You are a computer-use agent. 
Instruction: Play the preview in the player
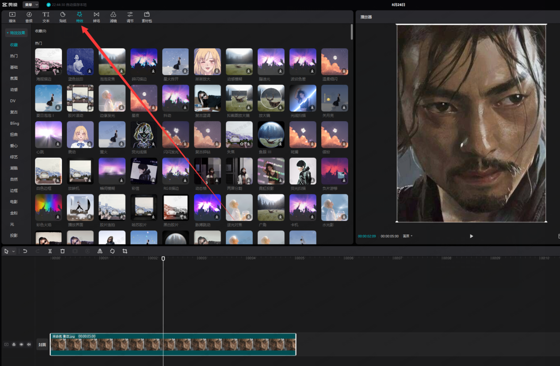click(471, 236)
